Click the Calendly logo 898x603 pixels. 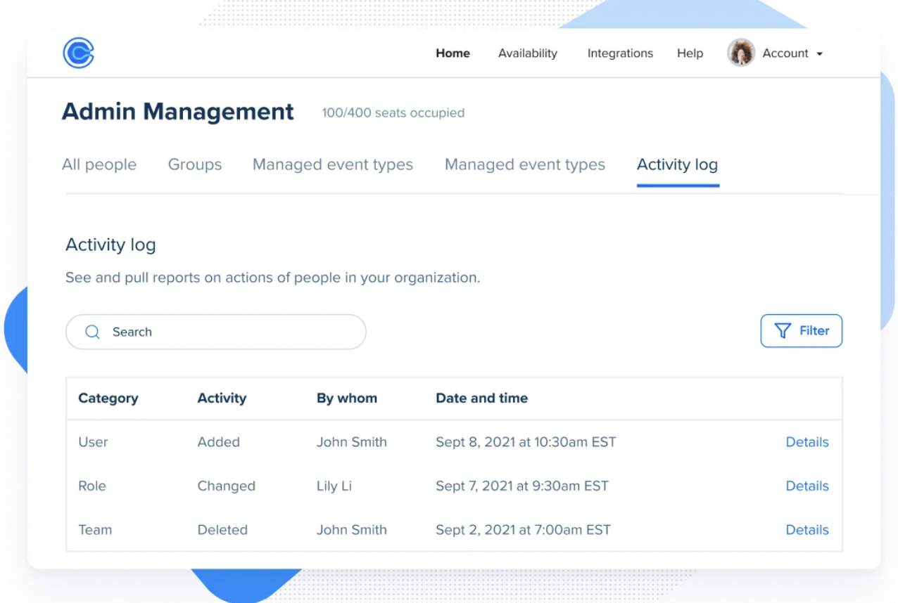[x=78, y=53]
